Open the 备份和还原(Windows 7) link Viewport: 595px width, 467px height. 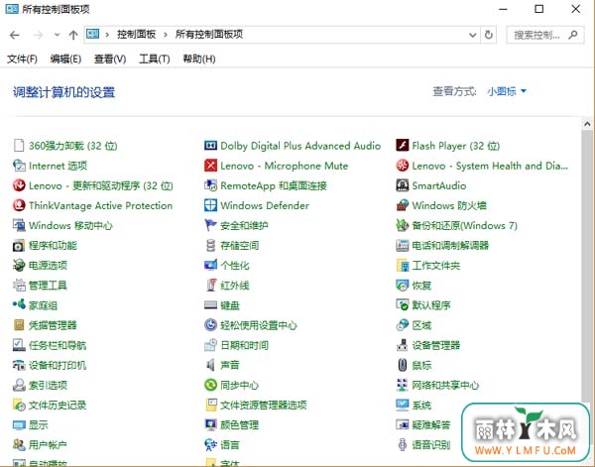[464, 226]
